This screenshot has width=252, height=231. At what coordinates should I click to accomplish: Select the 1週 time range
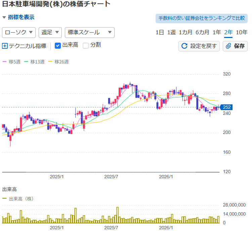tap(171, 33)
